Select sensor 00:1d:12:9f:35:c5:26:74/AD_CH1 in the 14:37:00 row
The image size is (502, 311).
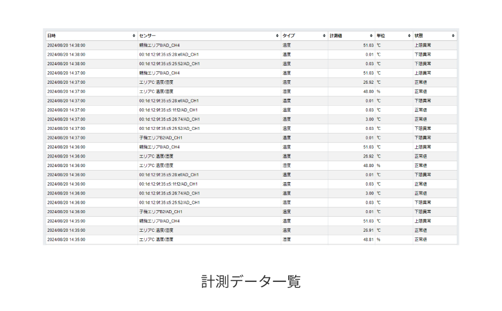click(x=169, y=119)
